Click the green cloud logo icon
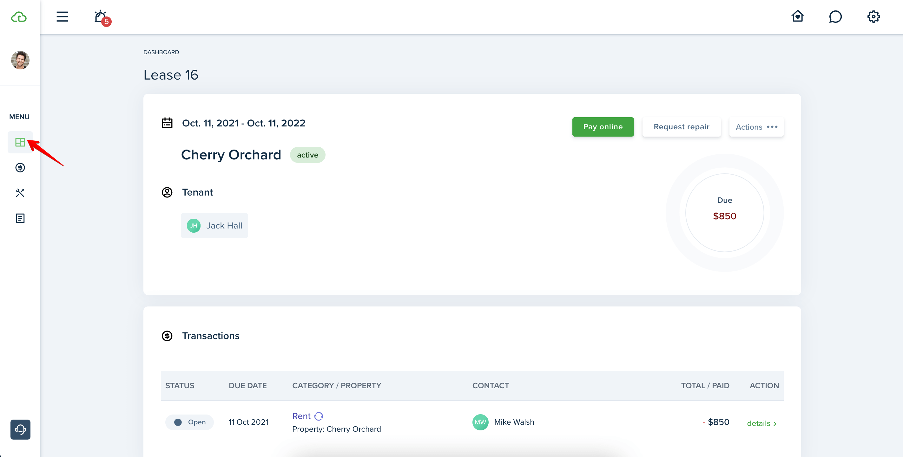Screen dimensions: 903x457 pos(19,17)
